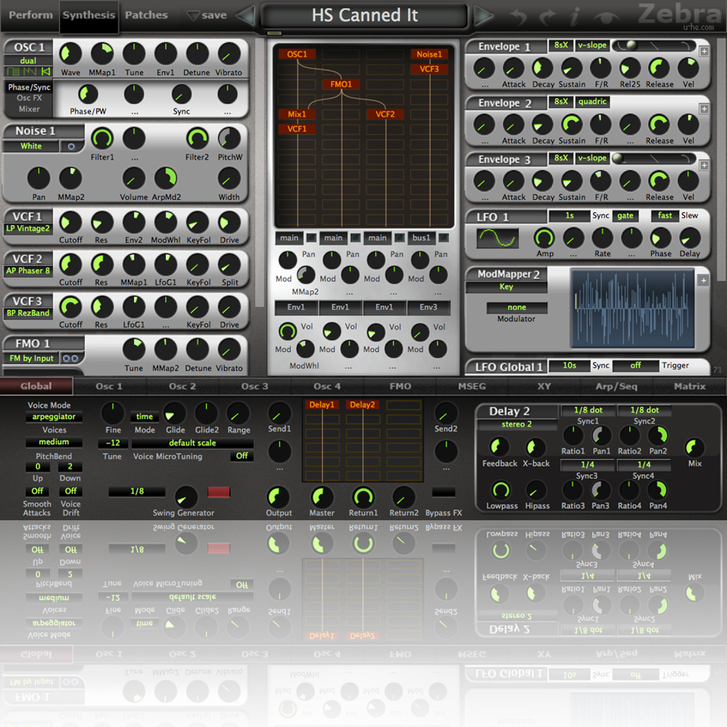Expand ModMapper 2 with its plus button
Screen dimensions: 727x727
pyautogui.click(x=703, y=280)
